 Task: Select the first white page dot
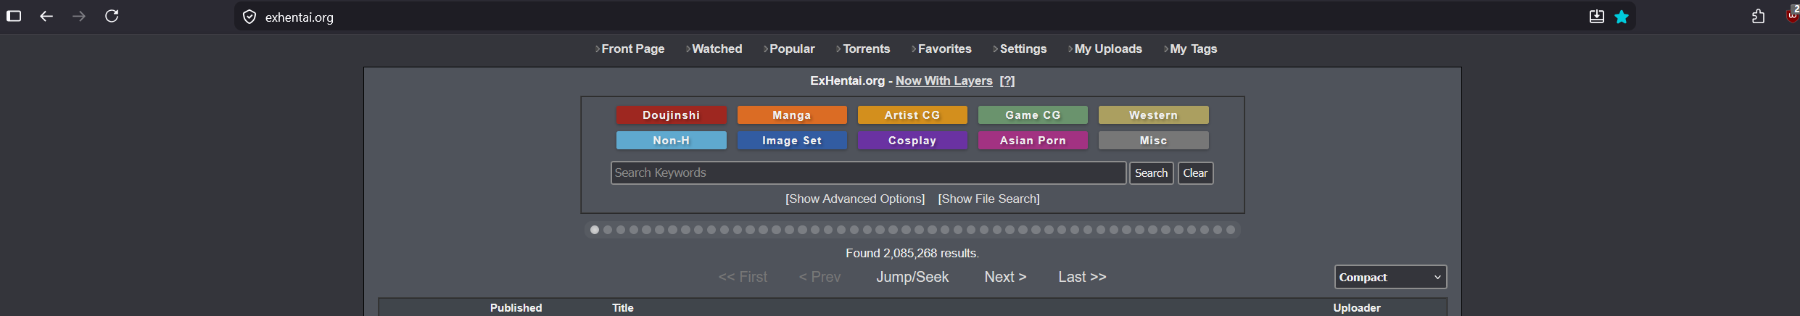595,230
